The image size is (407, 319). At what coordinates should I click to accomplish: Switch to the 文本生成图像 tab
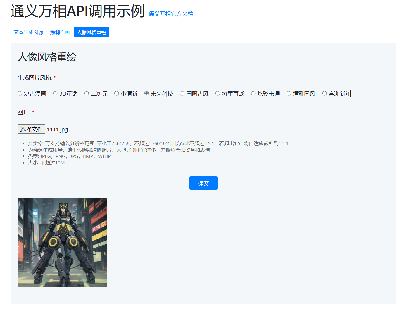coord(28,32)
